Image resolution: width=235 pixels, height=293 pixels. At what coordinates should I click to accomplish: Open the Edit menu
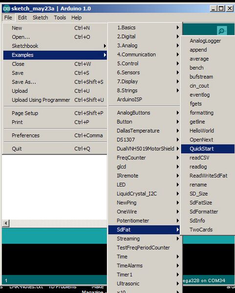(x=22, y=18)
